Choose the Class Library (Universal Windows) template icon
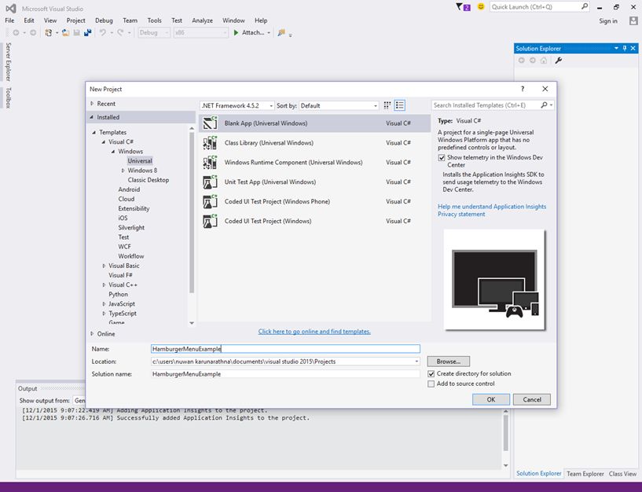Screen dimensions: 642x492 (210, 143)
